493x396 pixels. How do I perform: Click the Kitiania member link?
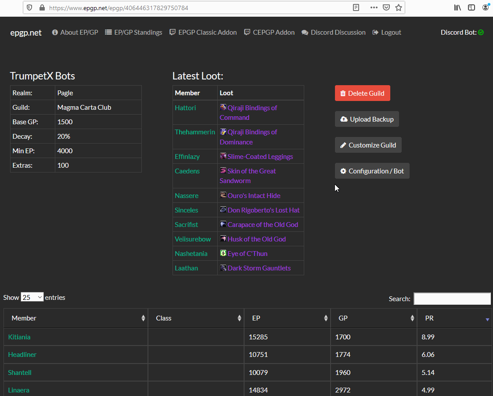click(x=19, y=337)
